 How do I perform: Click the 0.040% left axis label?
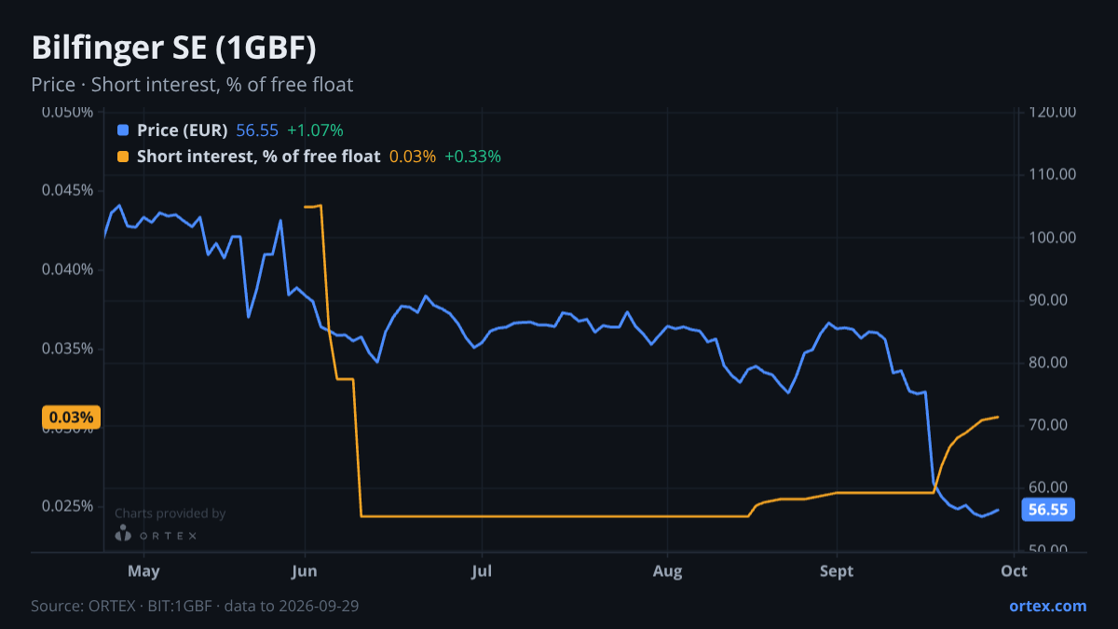68,270
